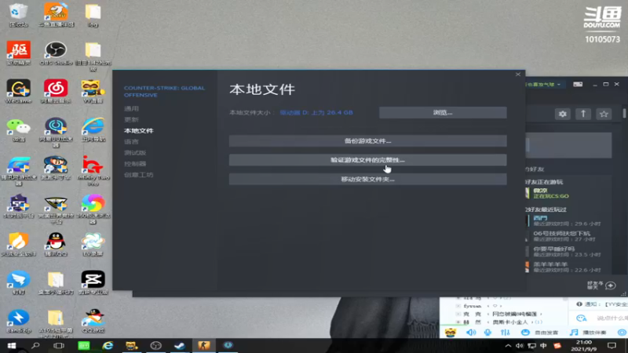This screenshot has height=353, width=628.
Task: Open Windows Start menu
Action: [x=12, y=345]
